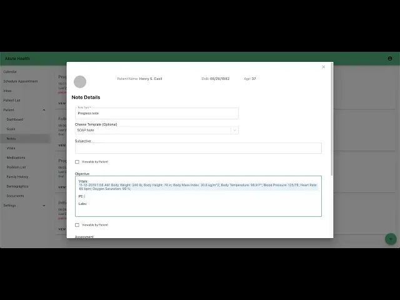Screen dimensions: 400x300
Task: Click the 'Labs:' line in Objective
Action: [x=82, y=204]
